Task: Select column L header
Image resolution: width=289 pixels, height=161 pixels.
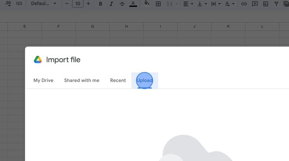Action: pyautogui.click(x=262, y=26)
